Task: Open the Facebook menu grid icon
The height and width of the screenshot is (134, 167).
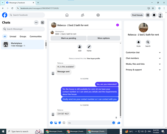Action: 148,15
